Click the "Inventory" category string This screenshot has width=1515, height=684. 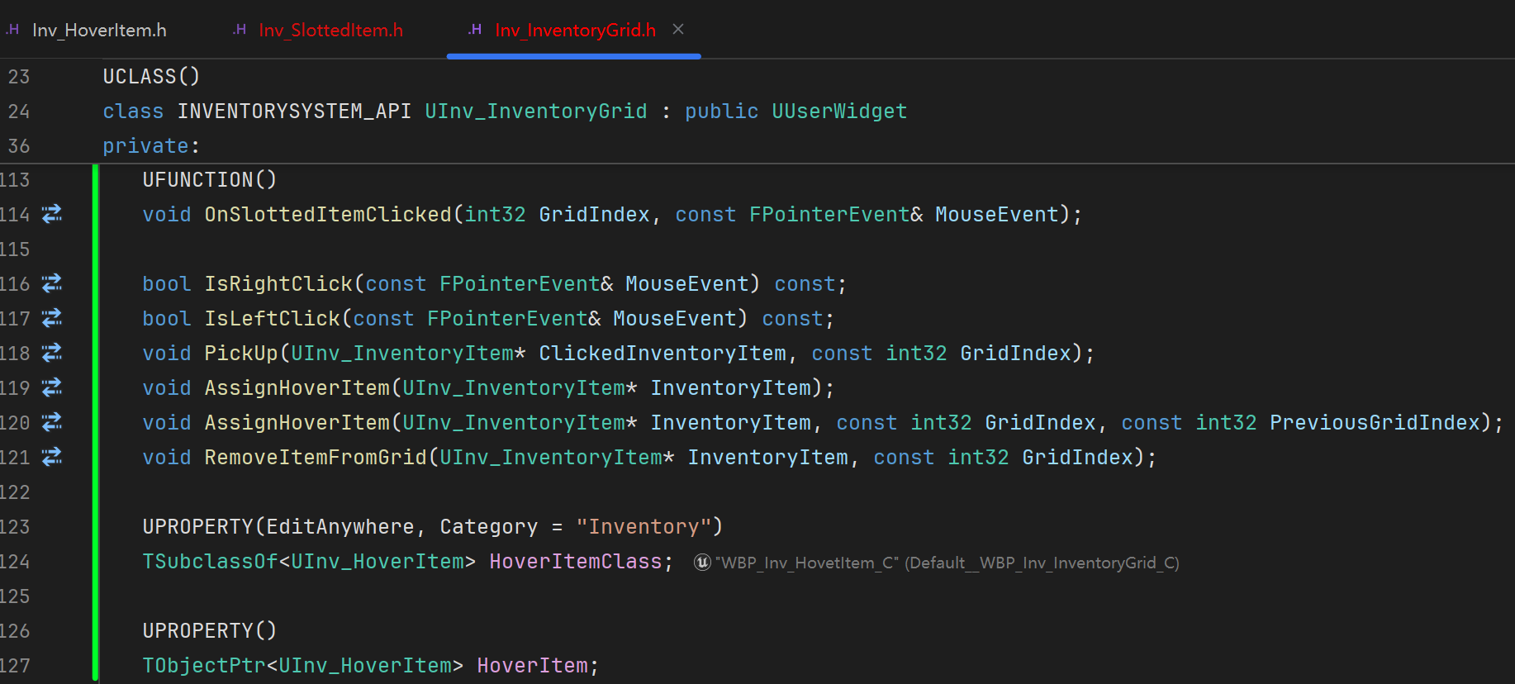click(644, 527)
